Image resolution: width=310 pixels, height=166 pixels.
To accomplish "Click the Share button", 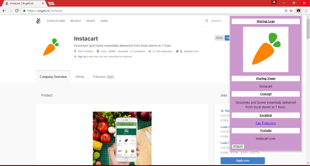I will pyautogui.click(x=219, y=38).
